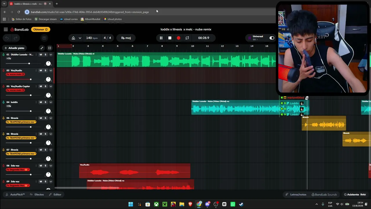Adjust pan knob of track 05 lilnexis
The height and width of the screenshot is (209, 371).
[x=48, y=127]
